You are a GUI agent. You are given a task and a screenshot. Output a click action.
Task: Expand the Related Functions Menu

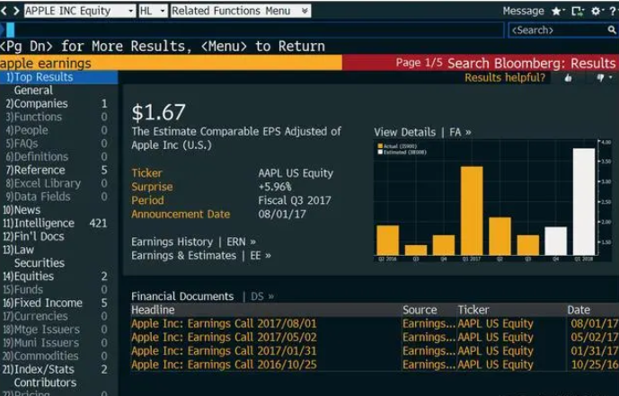241,11
